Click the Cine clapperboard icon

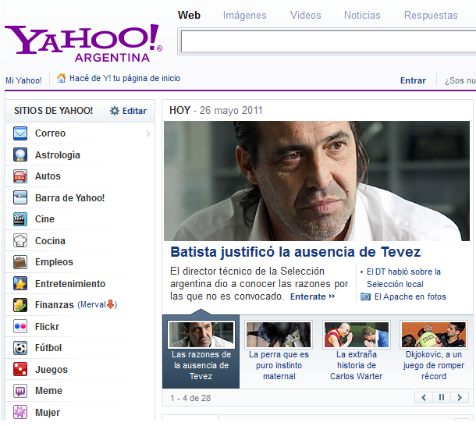[20, 219]
